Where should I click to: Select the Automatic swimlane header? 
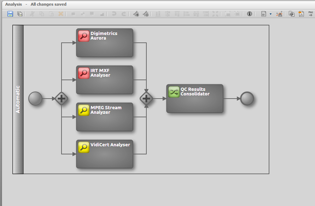[18, 99]
